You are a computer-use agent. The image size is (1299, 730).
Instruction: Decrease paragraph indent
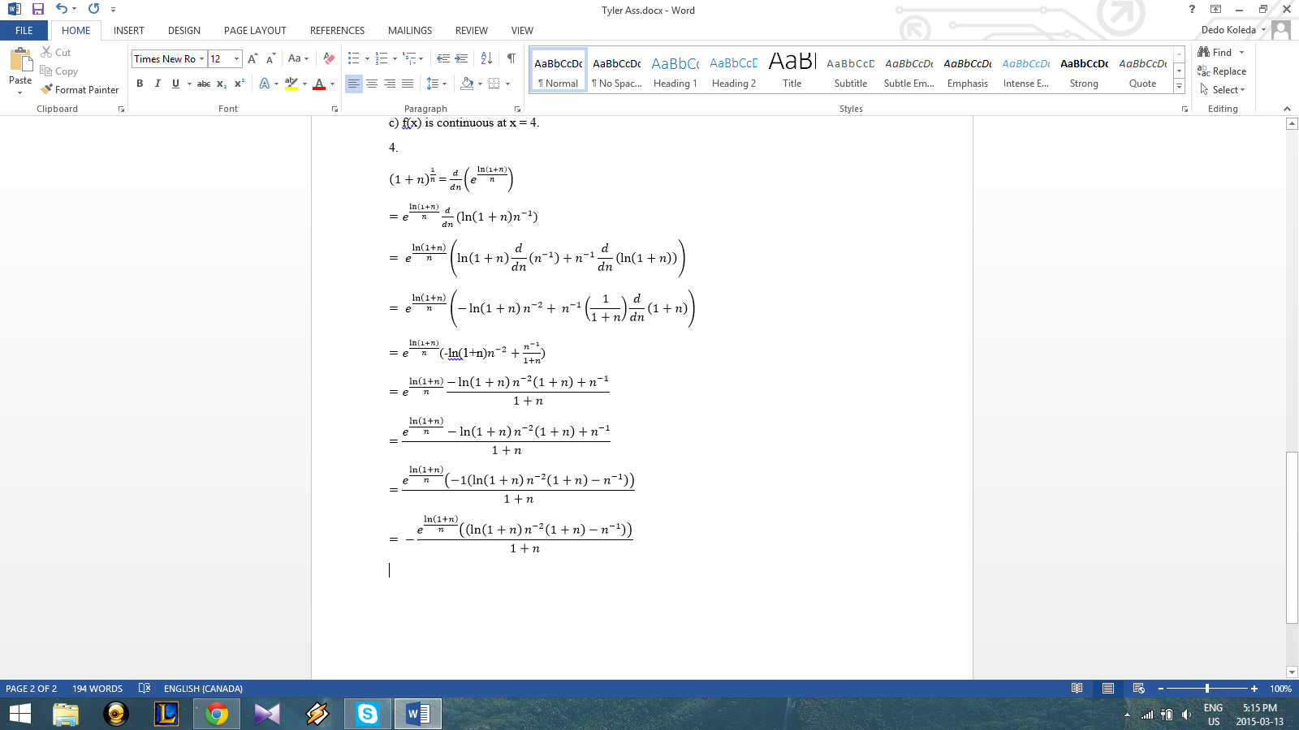point(442,58)
